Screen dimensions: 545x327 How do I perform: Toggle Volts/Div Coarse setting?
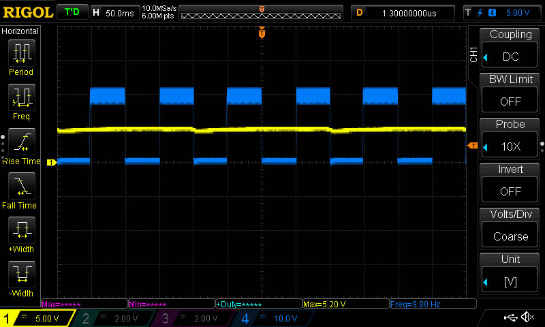pyautogui.click(x=510, y=236)
